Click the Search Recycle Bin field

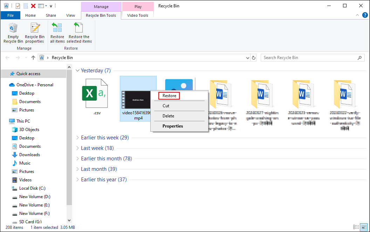[308, 58]
